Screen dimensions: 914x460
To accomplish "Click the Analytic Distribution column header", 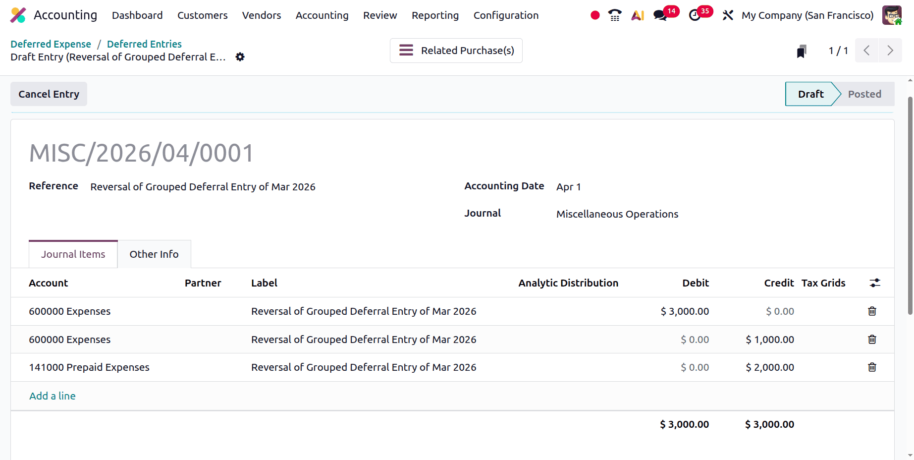I will [x=568, y=283].
